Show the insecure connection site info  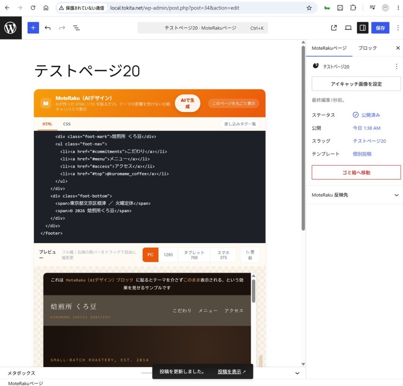point(81,8)
